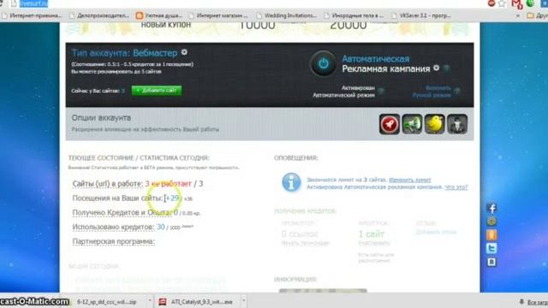Open the Инородные тела в... bookmark
The width and height of the screenshot is (548, 308).
pyautogui.click(x=354, y=15)
